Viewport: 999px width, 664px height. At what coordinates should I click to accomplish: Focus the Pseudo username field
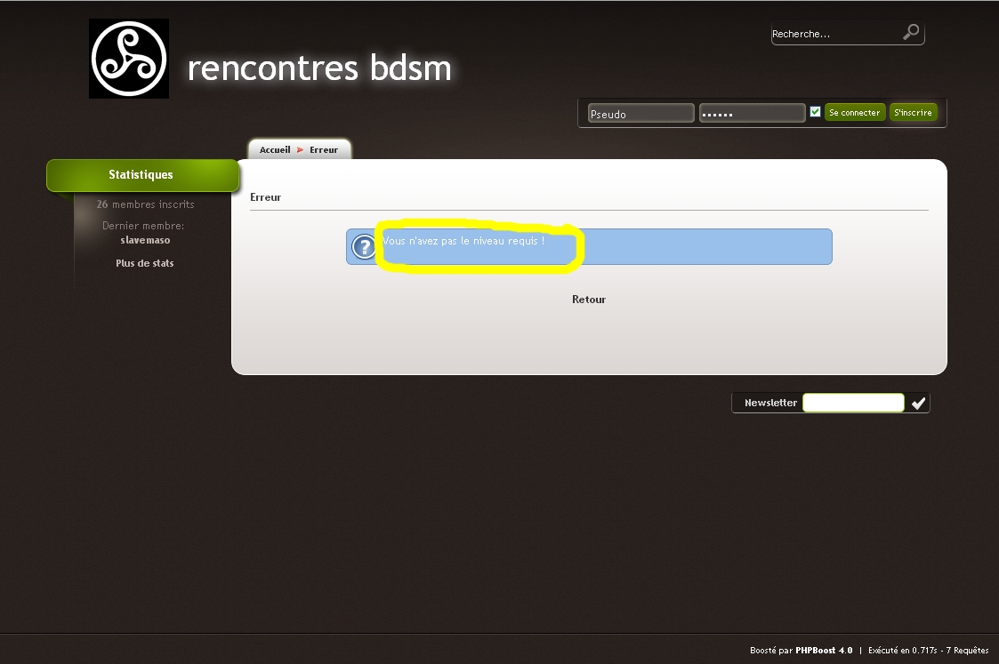tap(640, 114)
